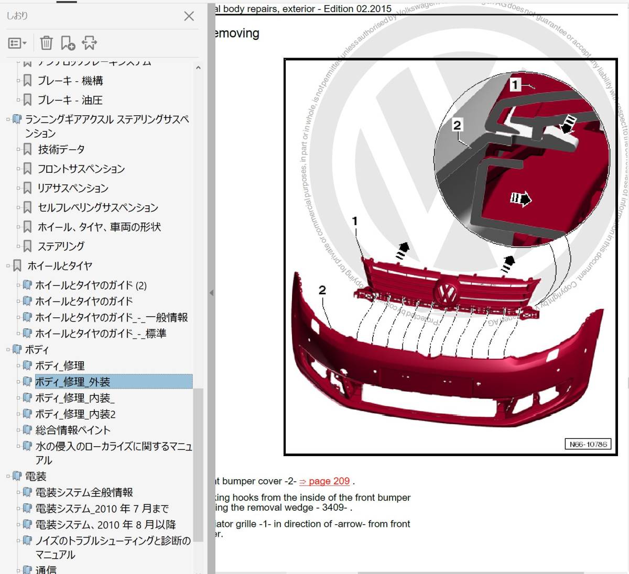Open ホイールとタイヤのガイド (2) bookmark
The height and width of the screenshot is (574, 629).
coord(91,285)
